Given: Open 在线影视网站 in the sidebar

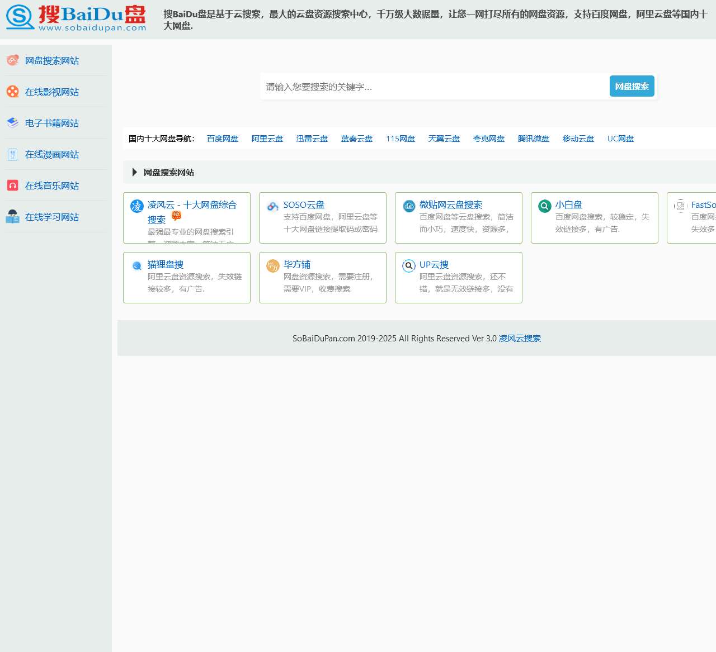Looking at the screenshot, I should coord(52,92).
